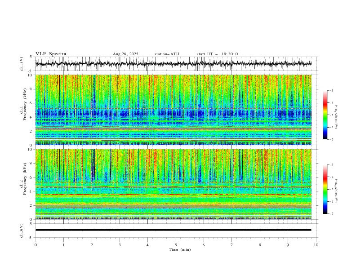Click the time axis tick label '8'

(x=260, y=245)
